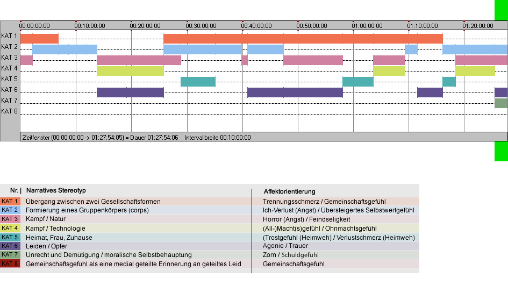Select the KAT 1 row label in timeline

click(9, 36)
